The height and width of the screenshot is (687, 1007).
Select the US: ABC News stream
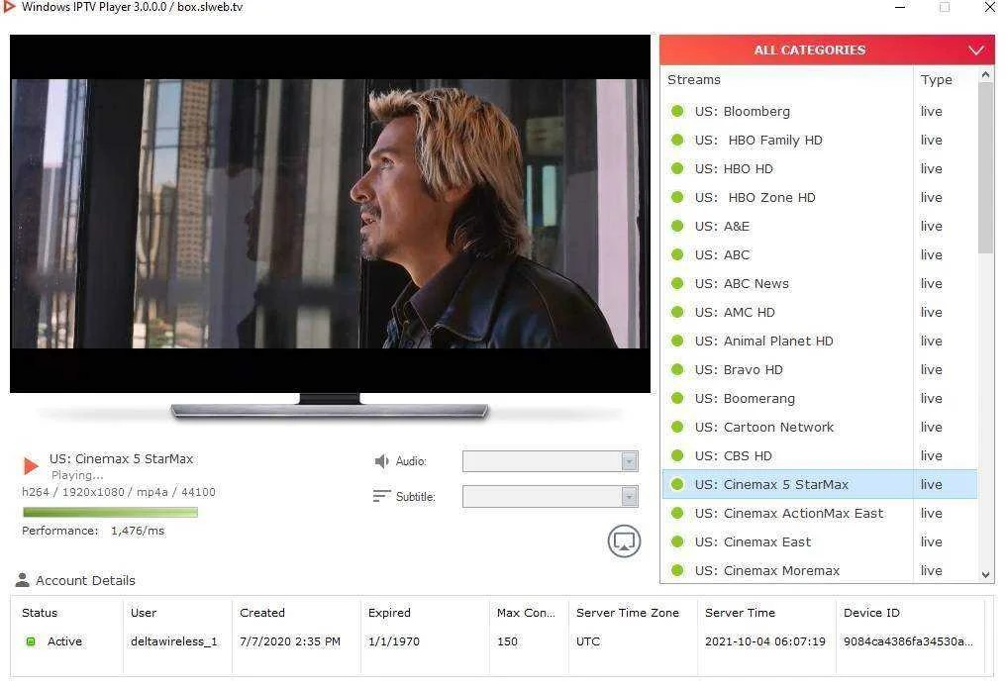pyautogui.click(x=820, y=283)
